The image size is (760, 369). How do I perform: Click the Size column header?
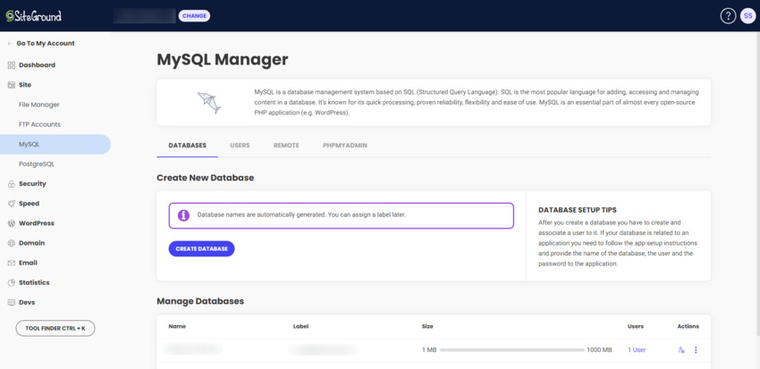427,326
